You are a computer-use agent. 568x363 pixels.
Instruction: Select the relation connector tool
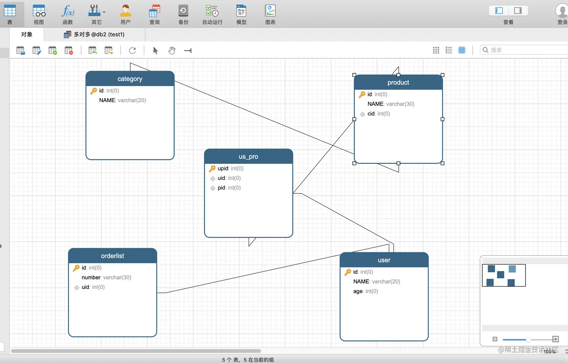(x=188, y=50)
